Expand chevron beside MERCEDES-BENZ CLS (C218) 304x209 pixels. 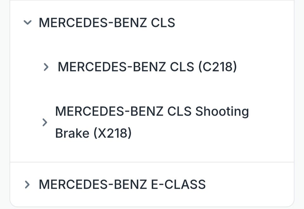point(46,67)
